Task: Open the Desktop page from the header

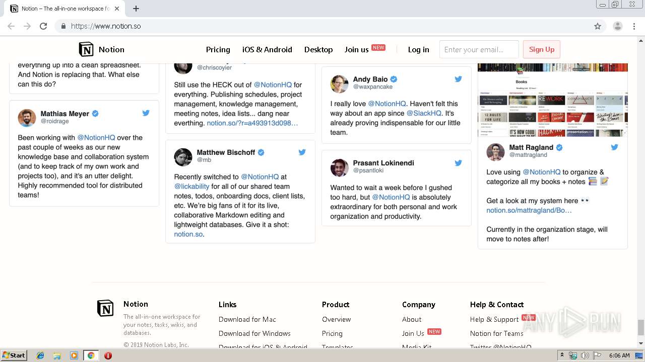Action: [x=318, y=49]
